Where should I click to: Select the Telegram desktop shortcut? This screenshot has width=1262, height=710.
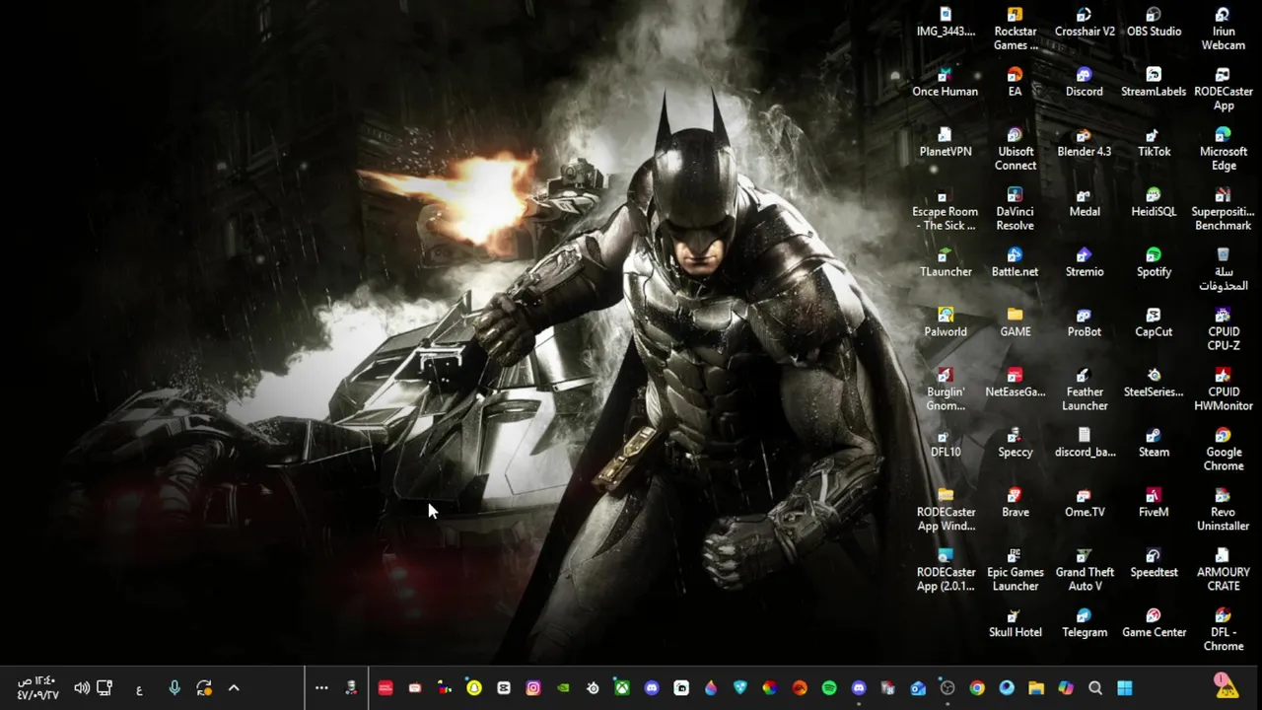click(1085, 623)
